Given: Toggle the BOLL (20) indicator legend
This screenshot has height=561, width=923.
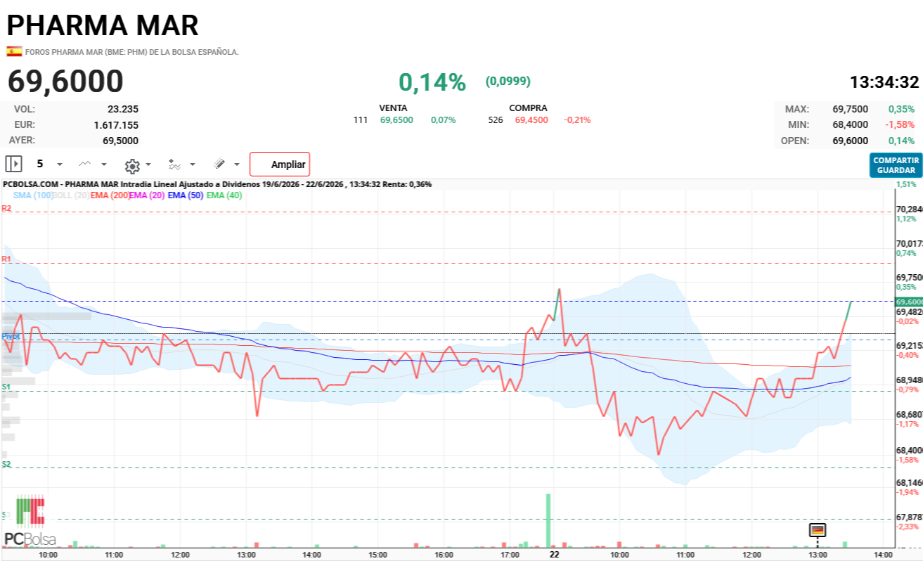Looking at the screenshot, I should click(72, 195).
